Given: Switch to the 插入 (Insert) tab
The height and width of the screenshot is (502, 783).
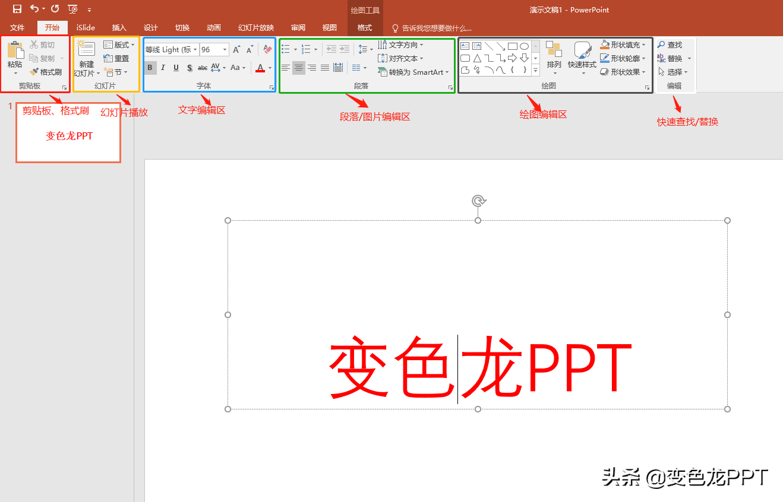Looking at the screenshot, I should pyautogui.click(x=119, y=27).
